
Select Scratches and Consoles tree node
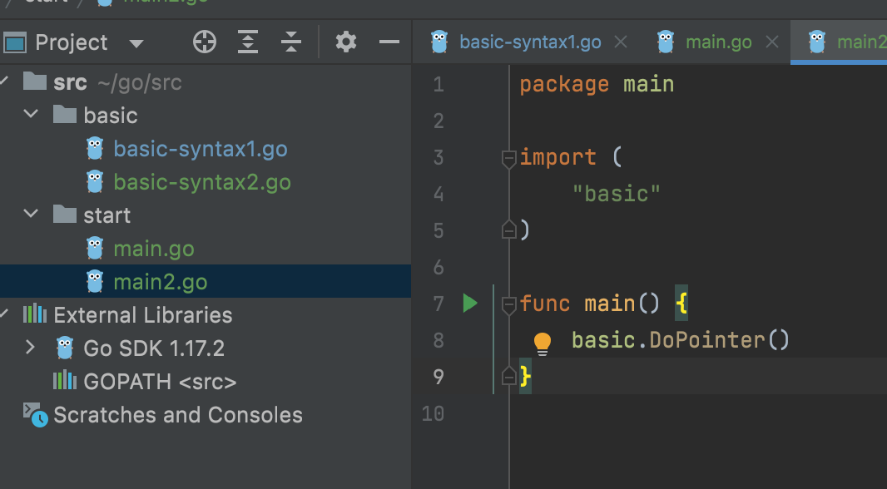[x=177, y=415]
